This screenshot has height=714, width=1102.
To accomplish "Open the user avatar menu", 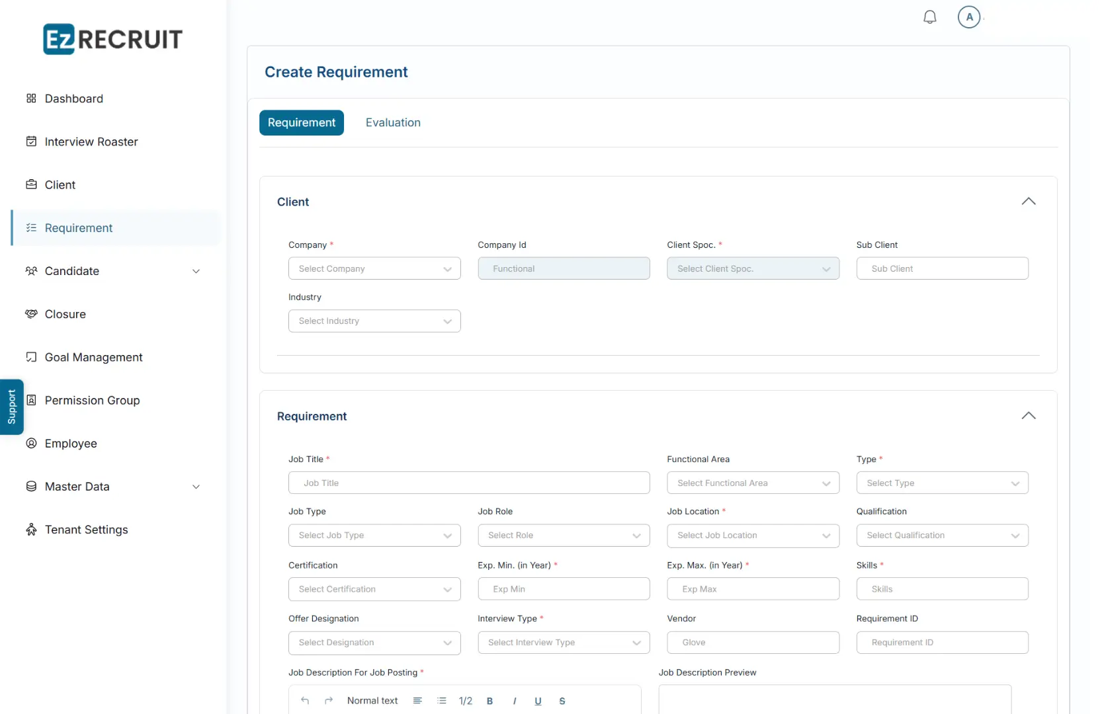I will [x=969, y=17].
